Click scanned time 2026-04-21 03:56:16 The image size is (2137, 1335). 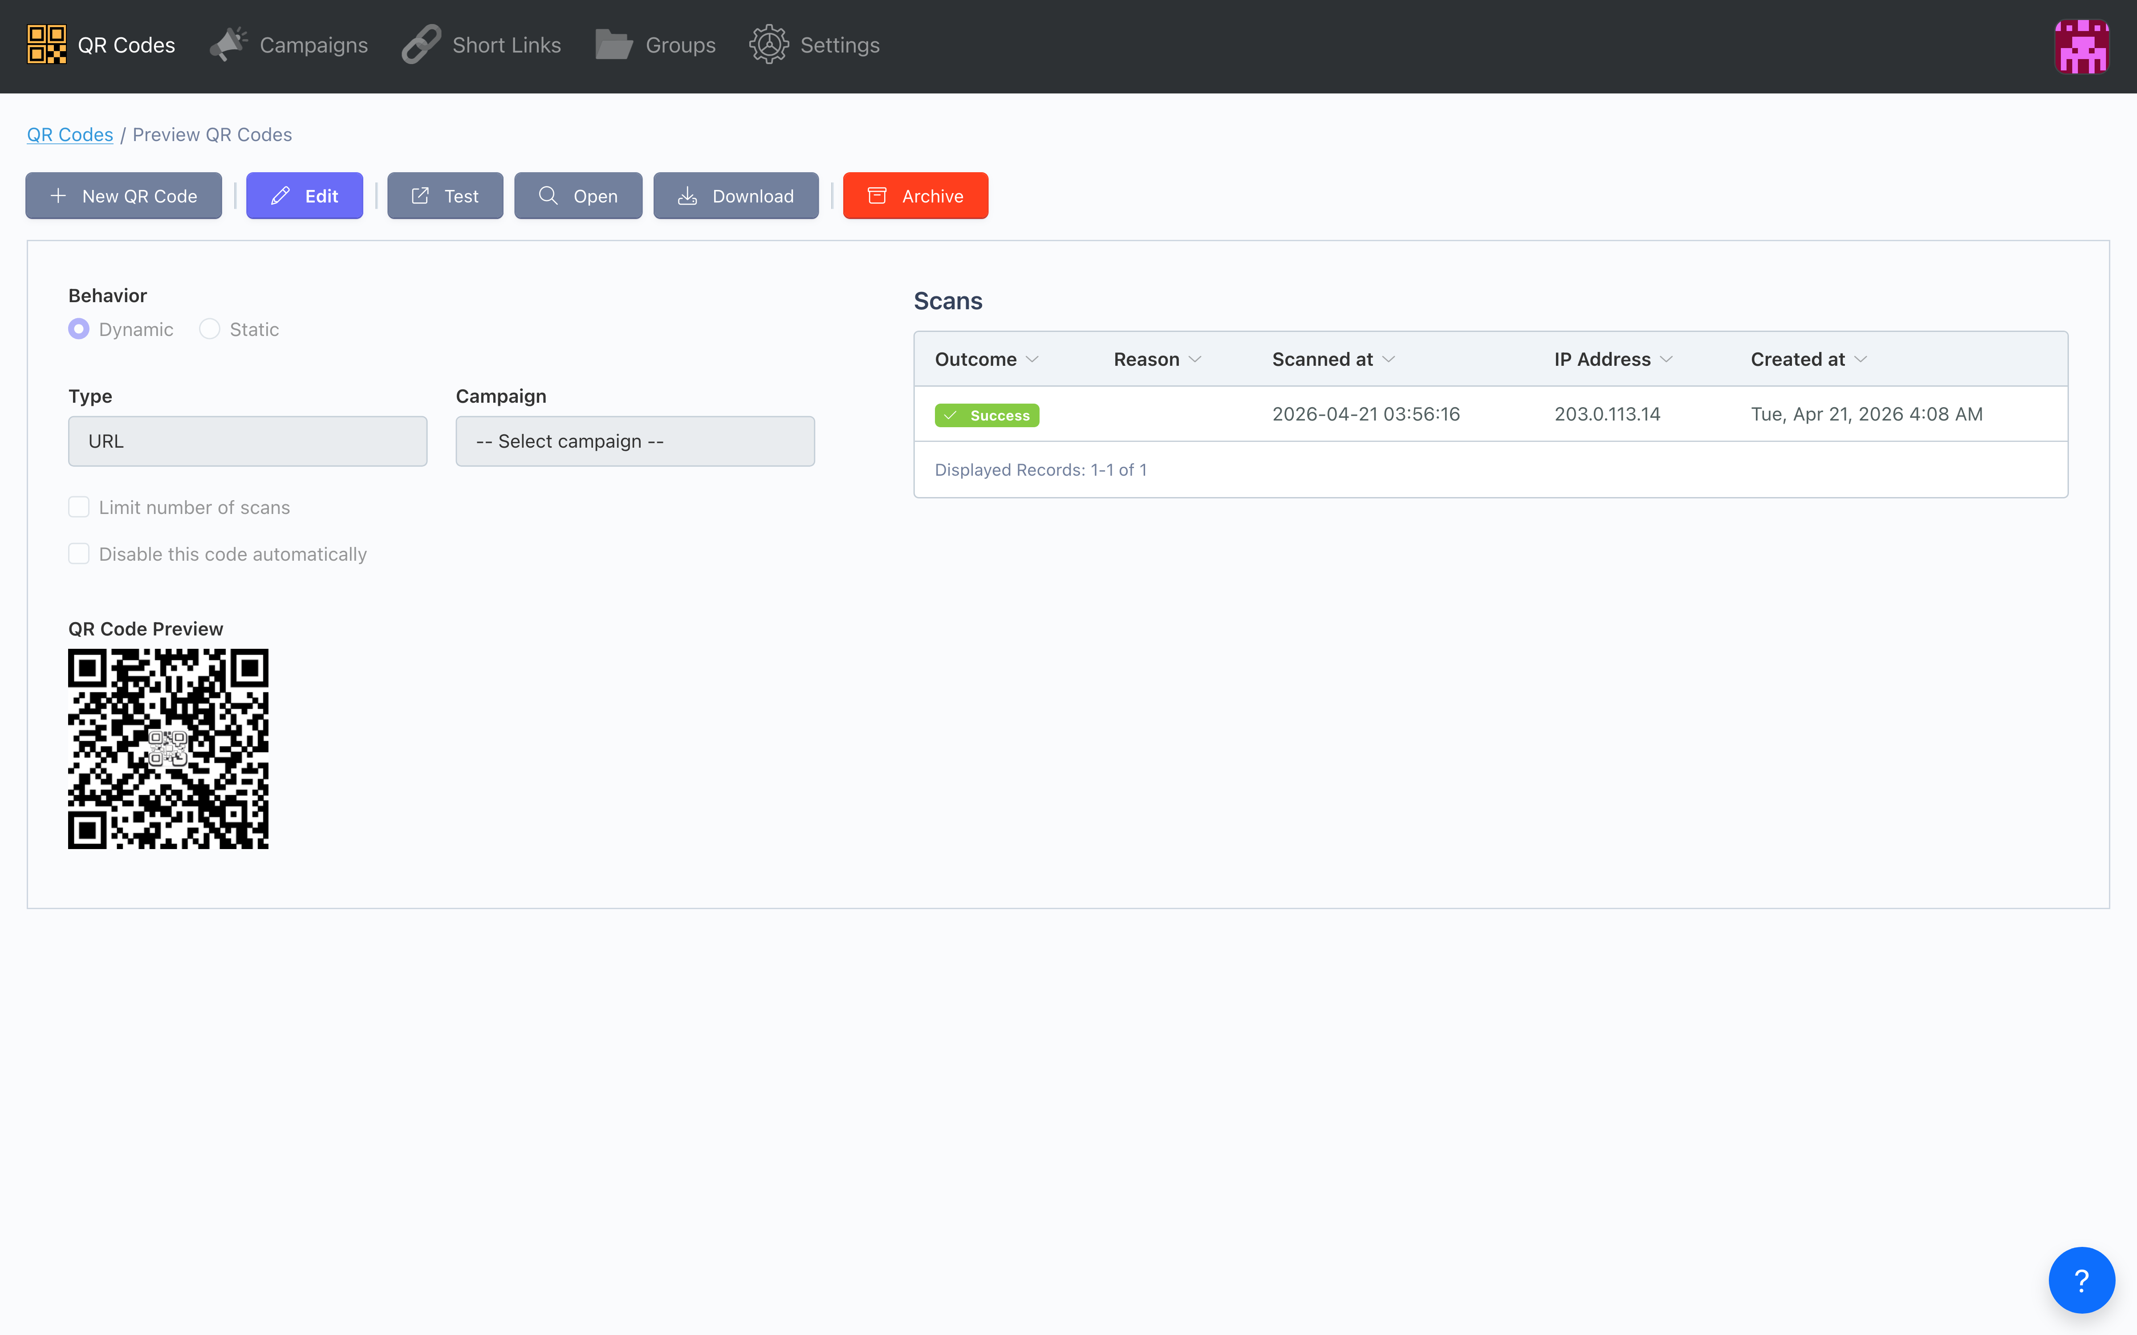click(x=1366, y=414)
